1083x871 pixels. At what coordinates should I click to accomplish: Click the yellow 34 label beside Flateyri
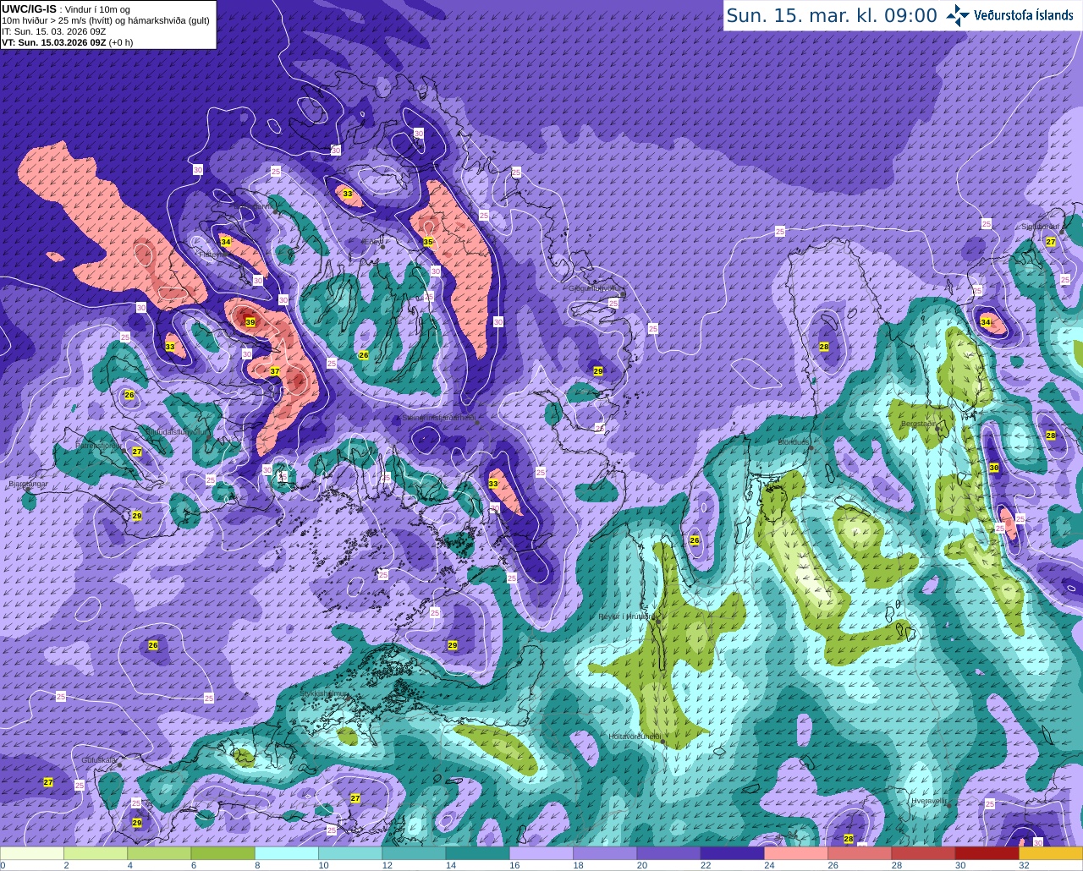[x=225, y=242]
